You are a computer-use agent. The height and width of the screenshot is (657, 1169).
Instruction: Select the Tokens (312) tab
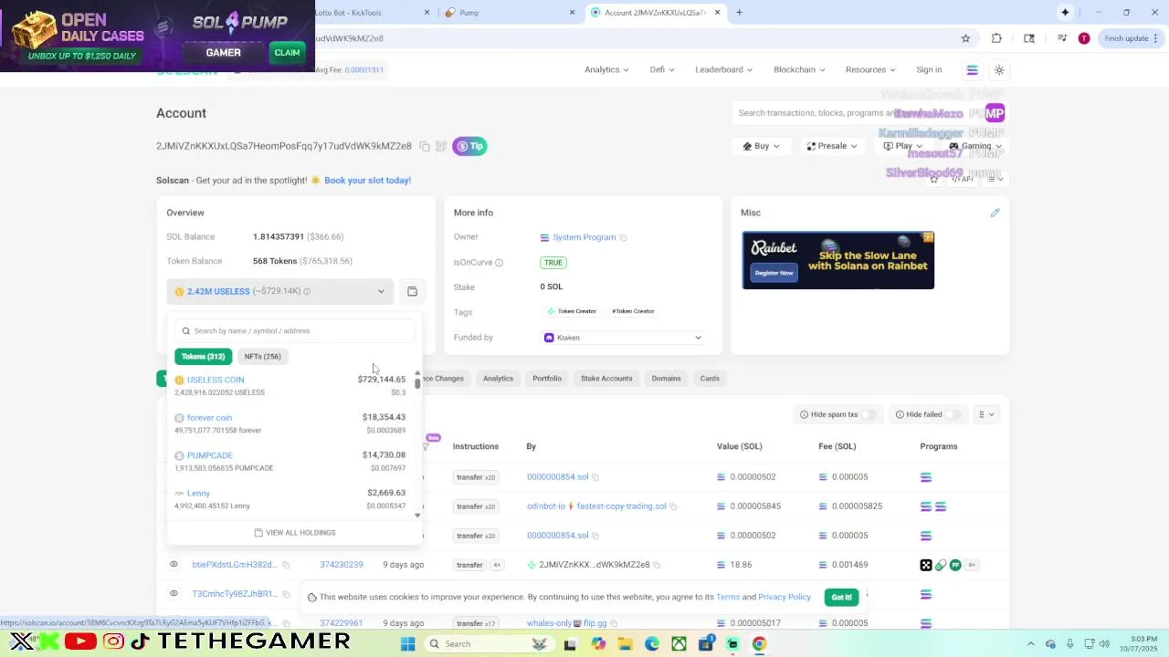pos(203,357)
